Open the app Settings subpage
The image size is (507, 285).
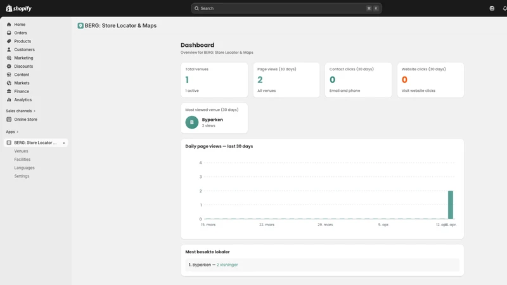click(x=22, y=177)
